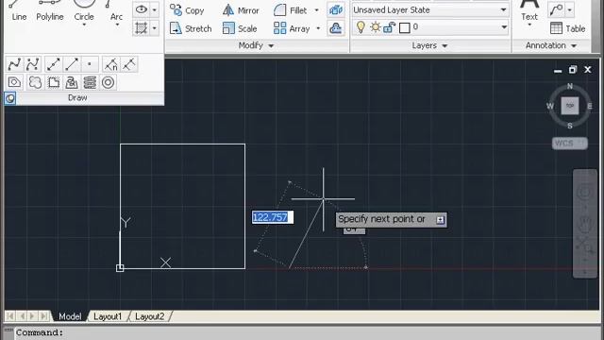Screen dimensions: 604x340
Task: Expand the Layers panel
Action: (429, 45)
